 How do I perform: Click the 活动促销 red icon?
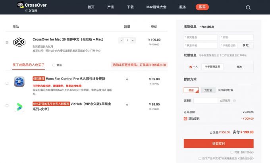point(185,118)
